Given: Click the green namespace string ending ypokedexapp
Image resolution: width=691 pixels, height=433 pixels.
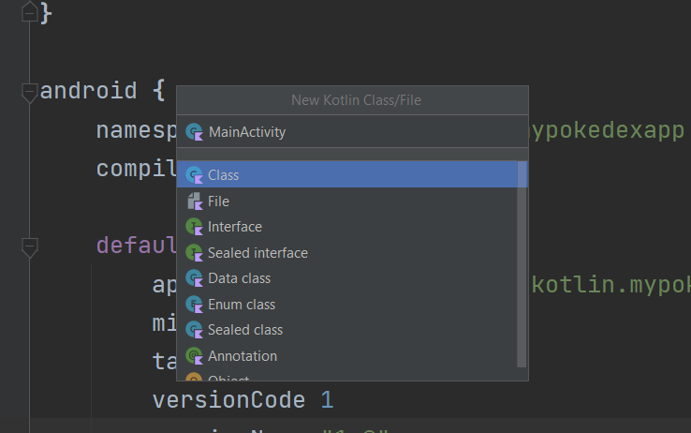Looking at the screenshot, I should [607, 130].
